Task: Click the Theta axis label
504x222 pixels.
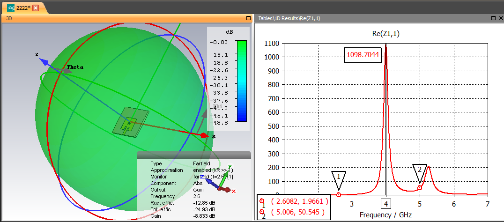Action: (x=75, y=67)
